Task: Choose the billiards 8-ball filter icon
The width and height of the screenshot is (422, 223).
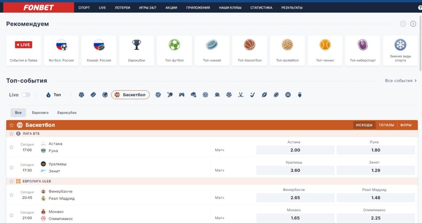Action: pos(288,95)
